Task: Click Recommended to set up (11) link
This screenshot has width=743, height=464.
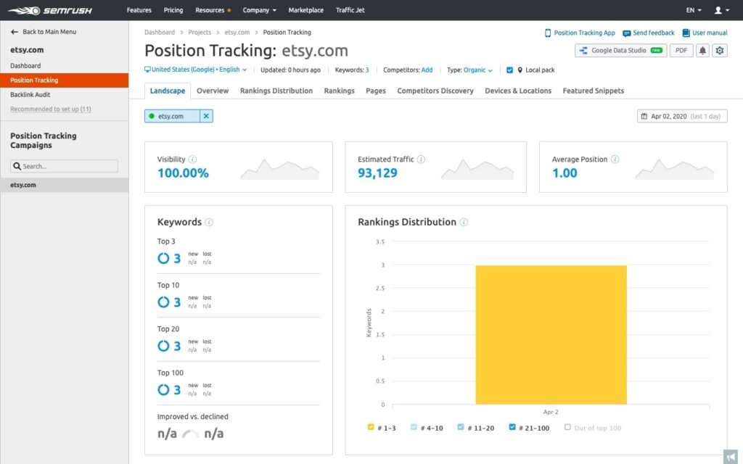Action: coord(51,109)
